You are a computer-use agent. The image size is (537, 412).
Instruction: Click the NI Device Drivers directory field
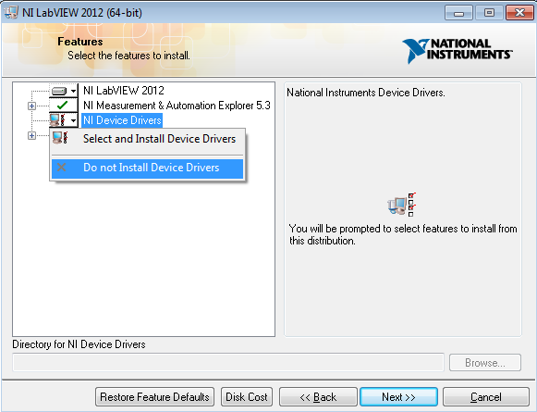(228, 363)
